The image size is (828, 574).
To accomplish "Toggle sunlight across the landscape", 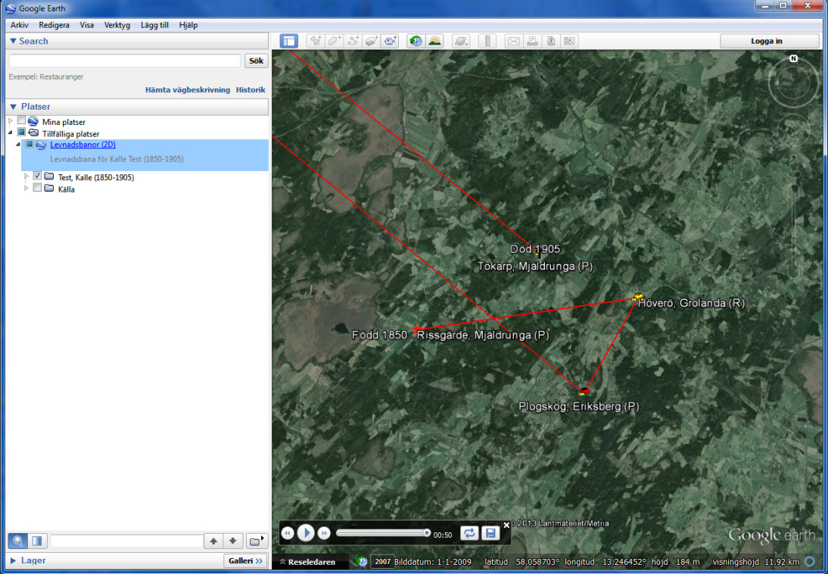I will 434,41.
